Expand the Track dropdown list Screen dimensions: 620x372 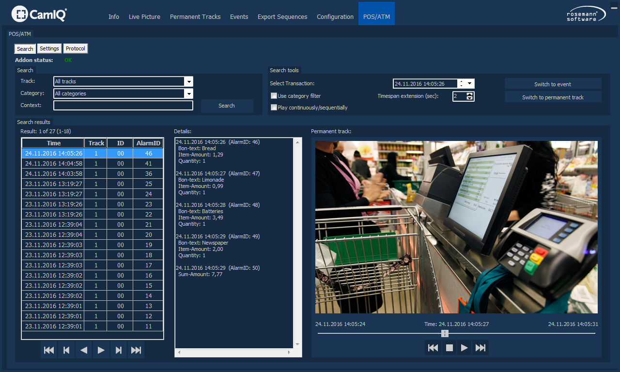[189, 81]
